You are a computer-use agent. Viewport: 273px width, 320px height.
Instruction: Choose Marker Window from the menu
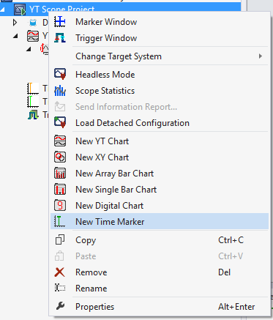coord(160,22)
